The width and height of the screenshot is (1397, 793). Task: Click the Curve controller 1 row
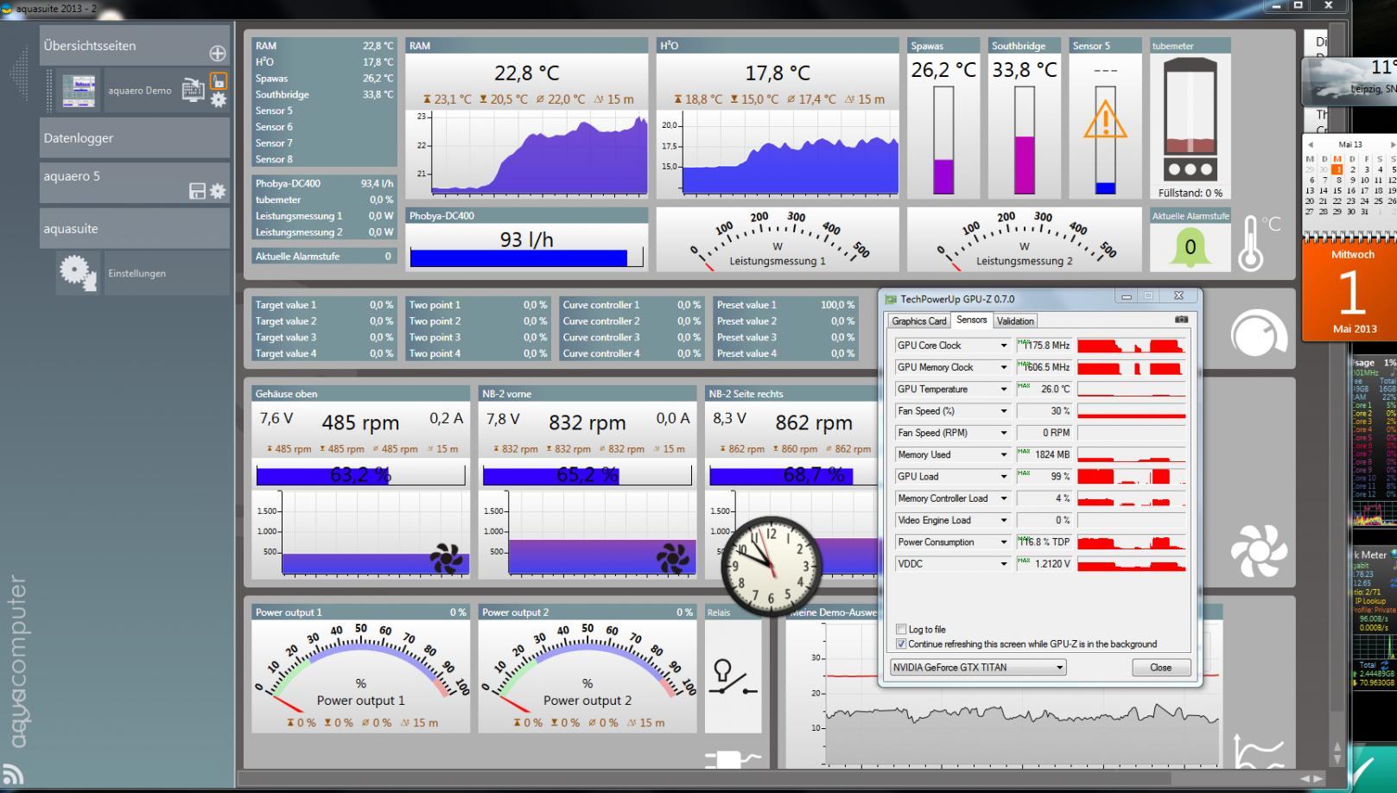point(632,305)
